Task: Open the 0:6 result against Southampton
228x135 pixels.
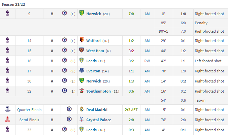Action: pyautogui.click(x=131, y=91)
